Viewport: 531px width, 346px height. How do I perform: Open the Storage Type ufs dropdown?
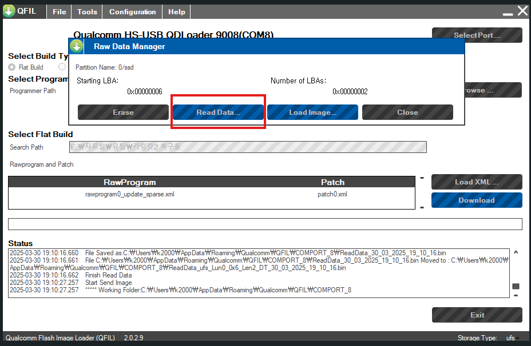(x=512, y=337)
